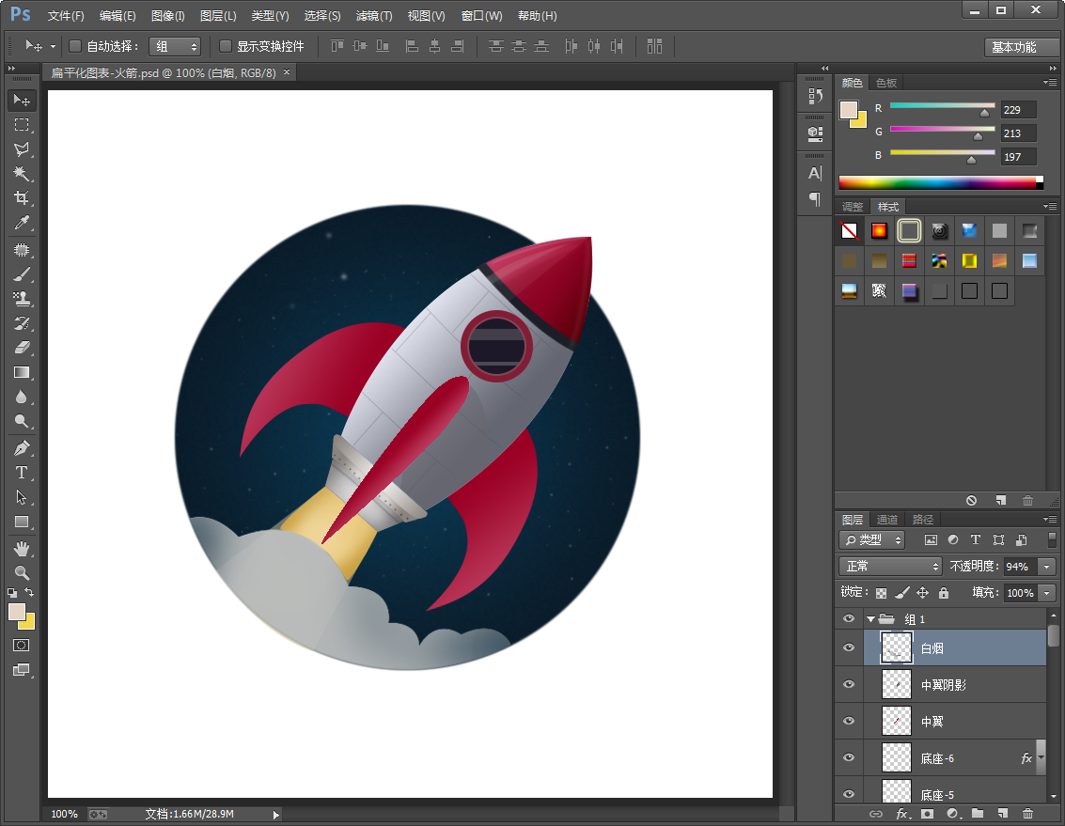Select the Pen tool
This screenshot has height=826, width=1065.
tap(22, 447)
